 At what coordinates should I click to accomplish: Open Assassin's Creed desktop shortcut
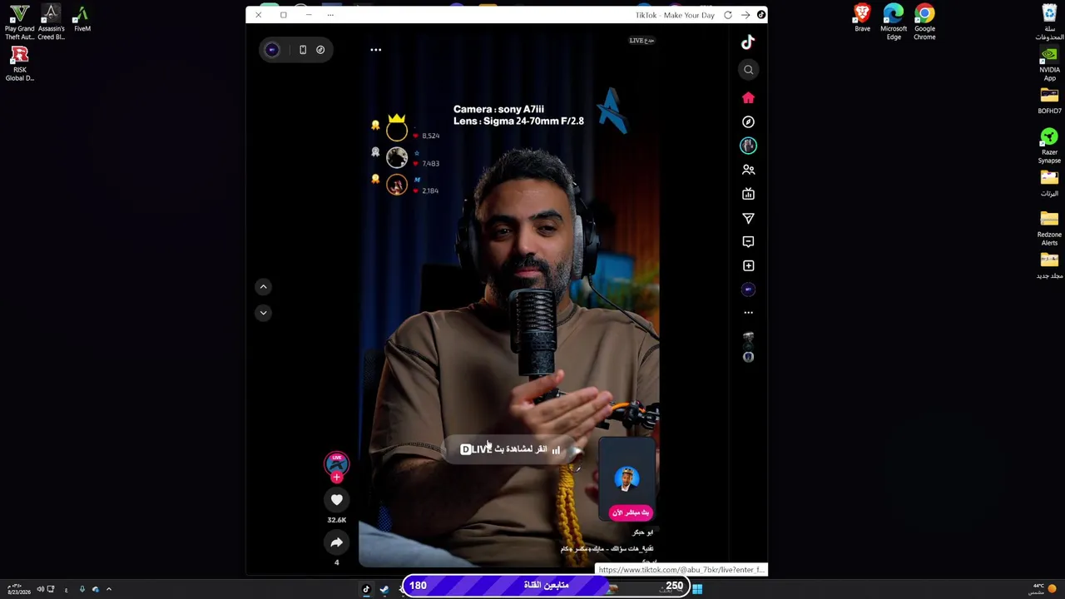point(51,22)
